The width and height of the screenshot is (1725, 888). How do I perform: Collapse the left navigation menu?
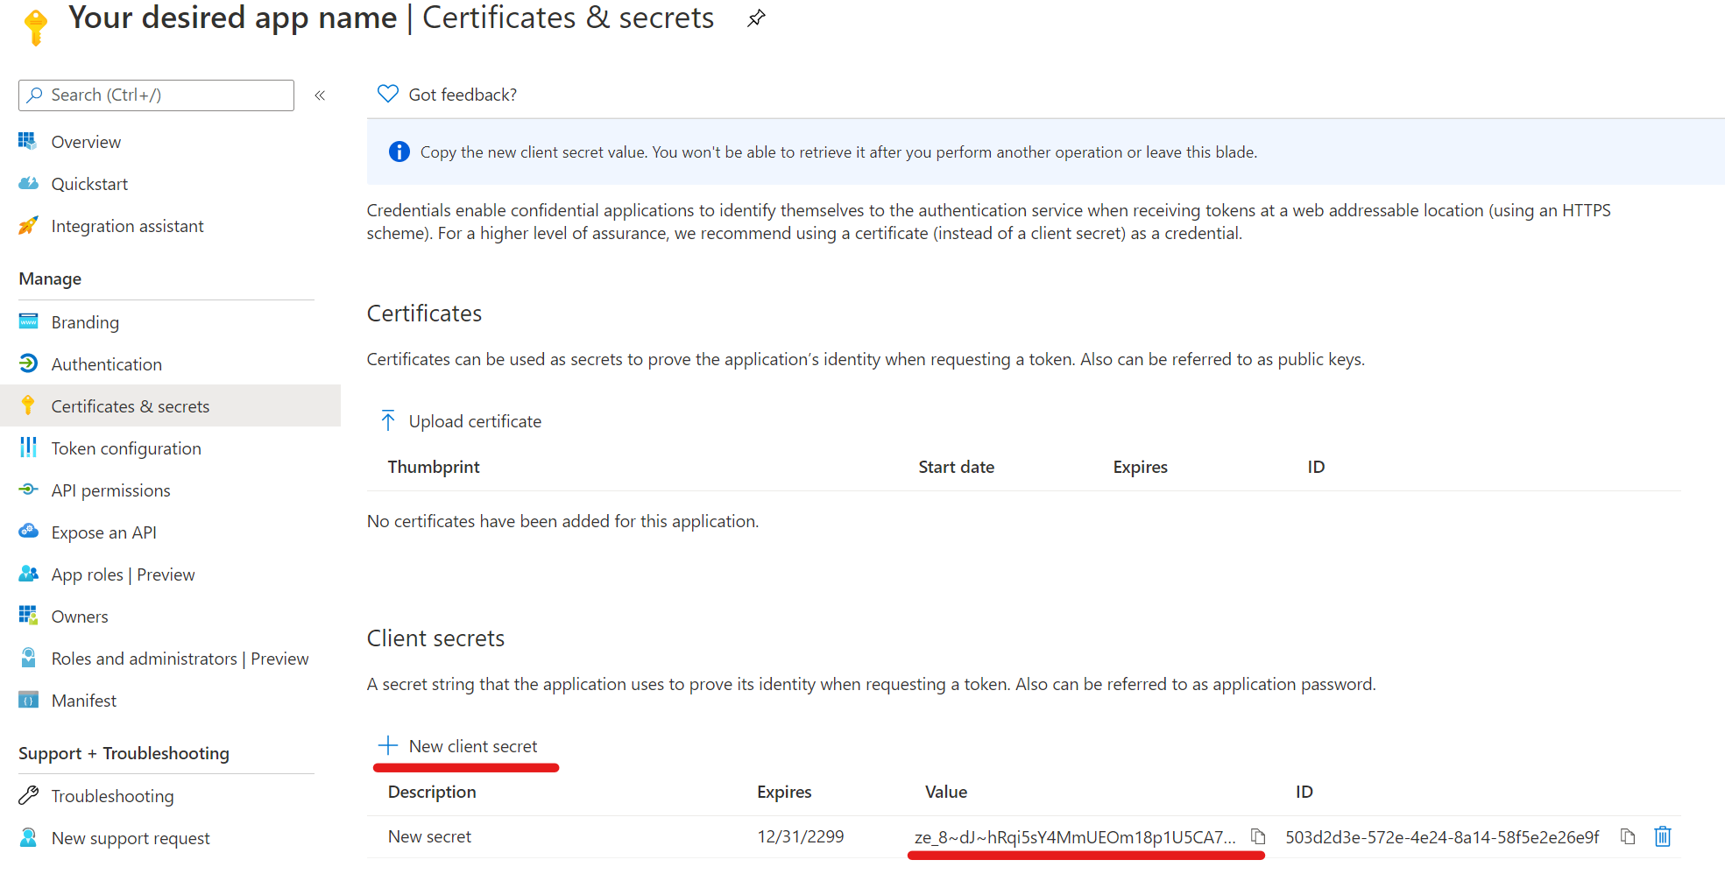coord(320,95)
